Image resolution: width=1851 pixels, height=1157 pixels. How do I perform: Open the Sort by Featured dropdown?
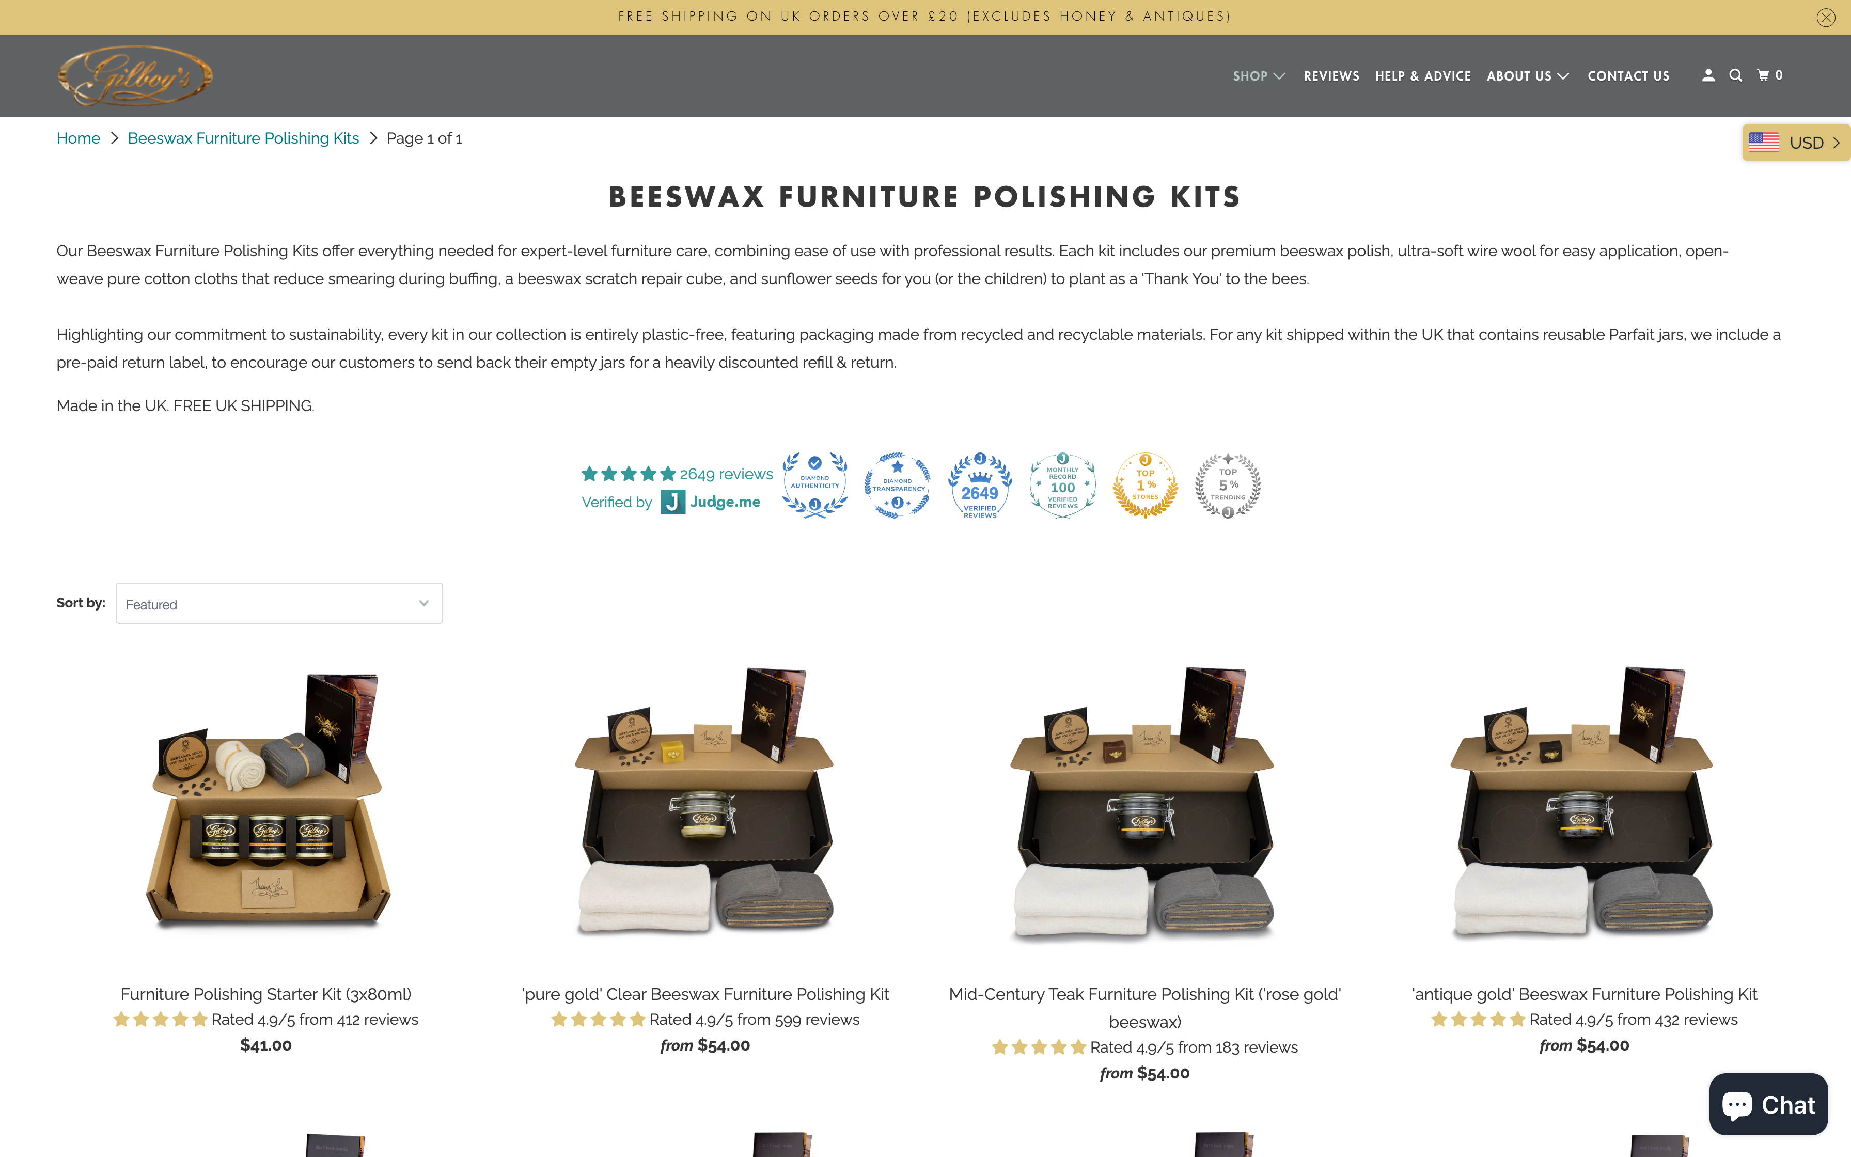click(279, 604)
